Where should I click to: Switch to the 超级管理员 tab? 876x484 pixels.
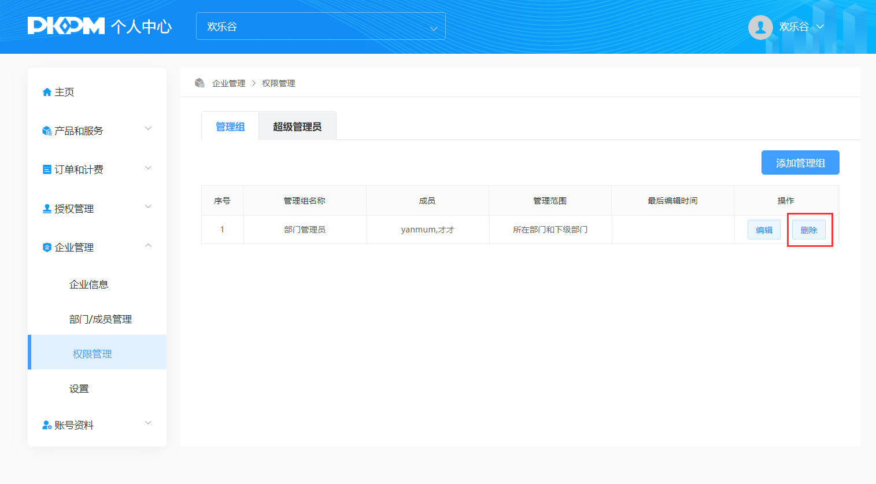(x=297, y=127)
